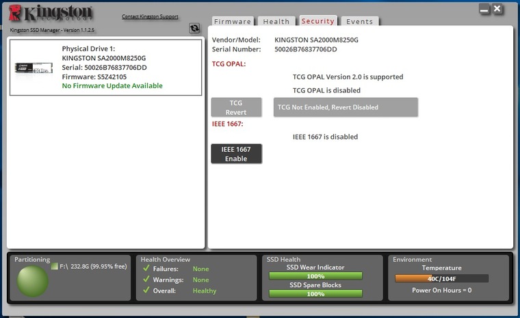
Task: Open the Contact Kingston Support link
Action: 150,16
